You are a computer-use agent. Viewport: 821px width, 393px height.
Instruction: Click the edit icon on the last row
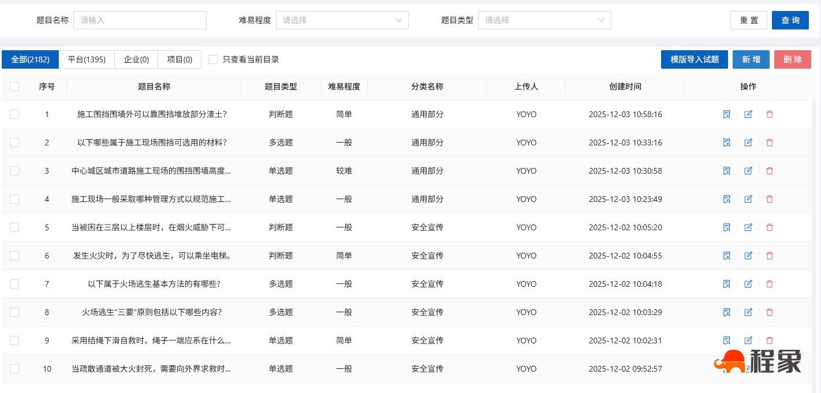click(x=748, y=368)
